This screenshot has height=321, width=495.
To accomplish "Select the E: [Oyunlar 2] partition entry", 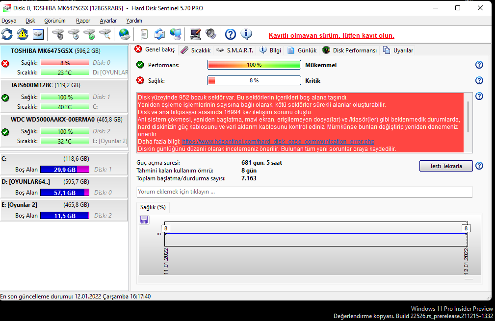I will click(64, 210).
